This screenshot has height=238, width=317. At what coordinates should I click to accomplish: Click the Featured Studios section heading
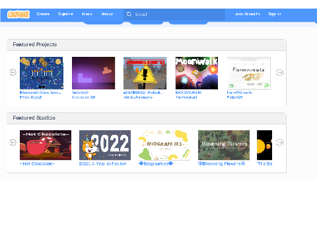click(34, 118)
